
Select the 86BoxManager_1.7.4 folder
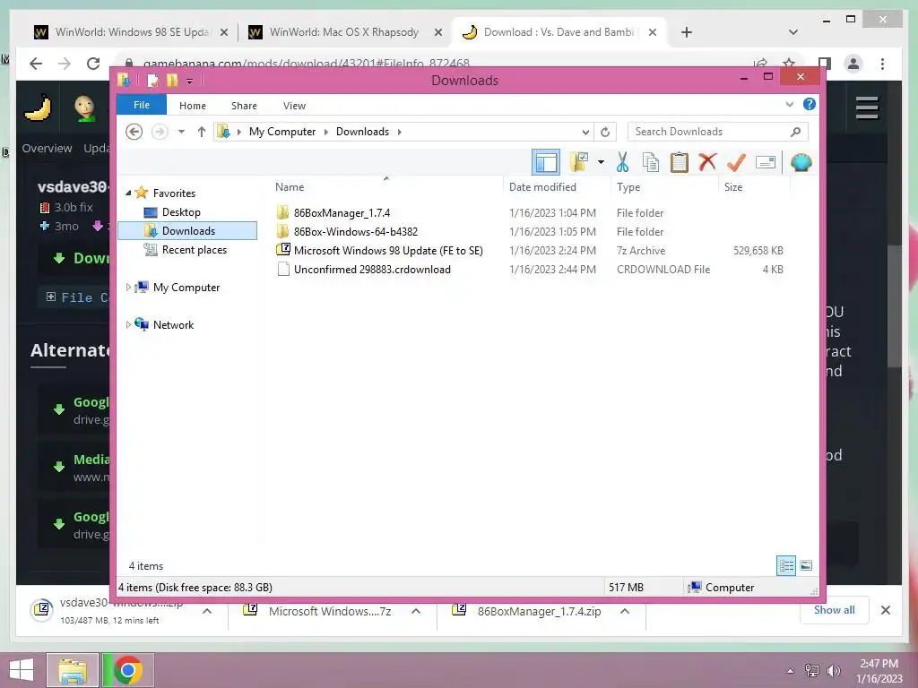click(x=342, y=213)
